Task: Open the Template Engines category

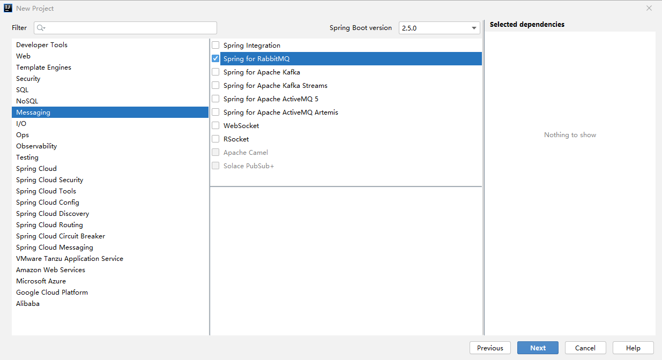Action: tap(110, 67)
